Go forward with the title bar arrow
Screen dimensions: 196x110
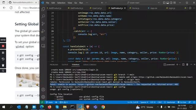[x=106, y=3]
